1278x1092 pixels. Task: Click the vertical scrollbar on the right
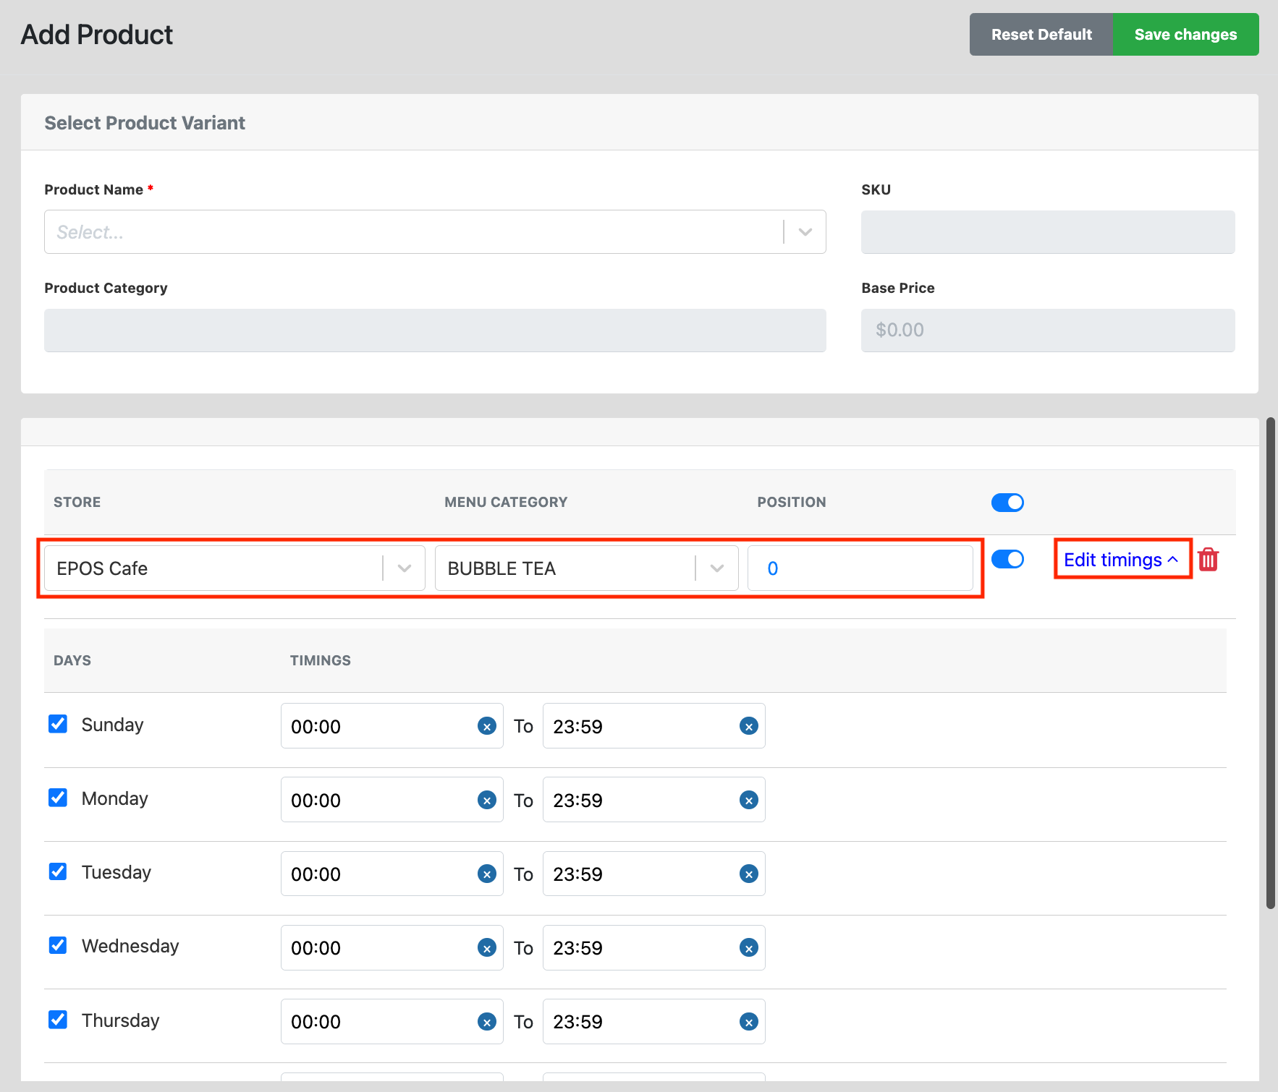coord(1270,663)
